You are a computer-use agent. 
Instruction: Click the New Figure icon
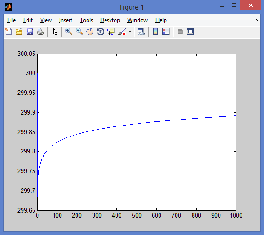coord(9,32)
